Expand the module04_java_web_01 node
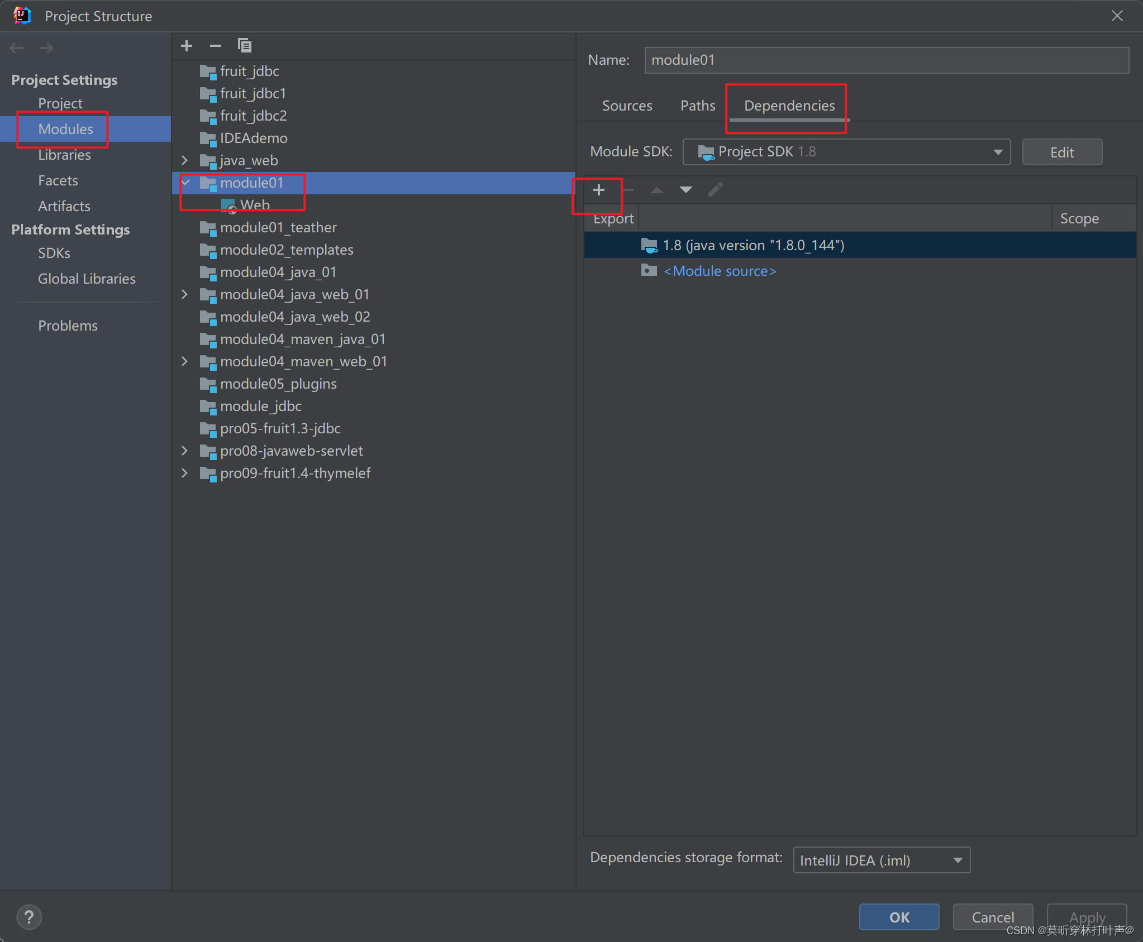 [x=185, y=294]
